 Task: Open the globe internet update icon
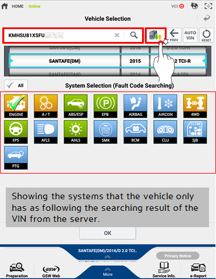click(x=194, y=6)
